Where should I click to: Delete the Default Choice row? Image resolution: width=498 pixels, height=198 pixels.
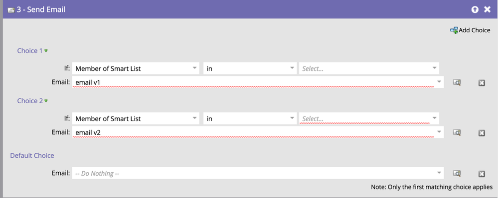(x=482, y=174)
